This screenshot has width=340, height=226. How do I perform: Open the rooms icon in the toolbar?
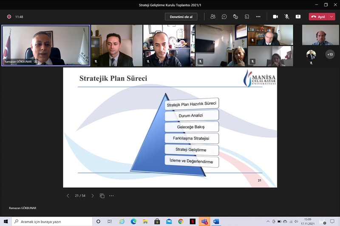click(x=247, y=17)
